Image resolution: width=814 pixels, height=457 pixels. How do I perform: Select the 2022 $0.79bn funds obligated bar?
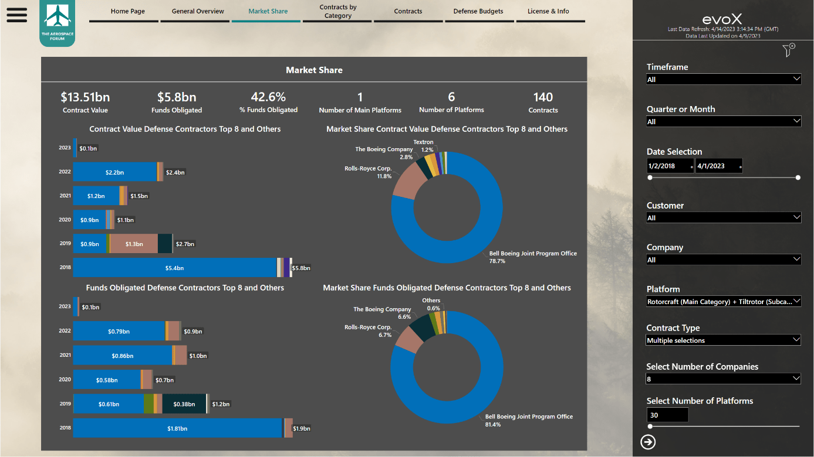coord(119,331)
